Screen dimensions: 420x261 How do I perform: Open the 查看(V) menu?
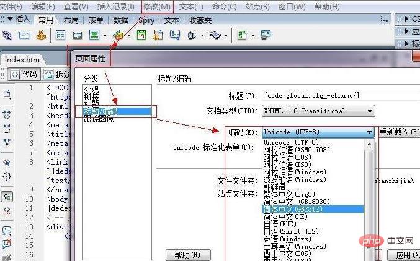click(x=76, y=6)
